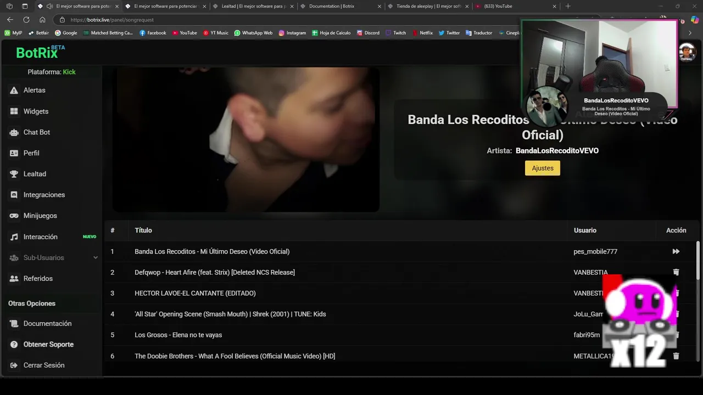Screen dimensions: 703x395
Task: Close the (633) YouTube tab
Action: coord(554,6)
